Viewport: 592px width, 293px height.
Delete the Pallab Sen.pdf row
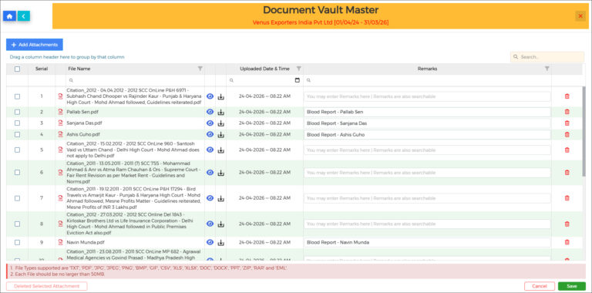(567, 112)
